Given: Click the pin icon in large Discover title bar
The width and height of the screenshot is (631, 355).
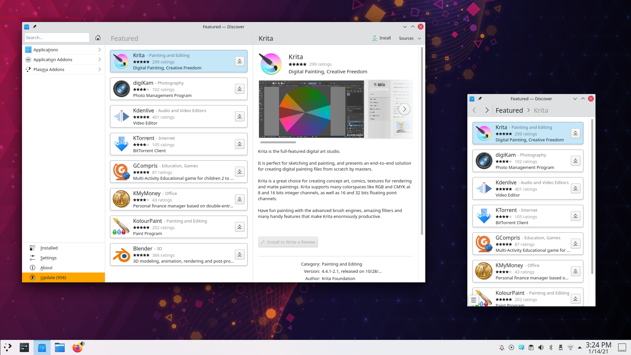Looking at the screenshot, I should (x=35, y=27).
